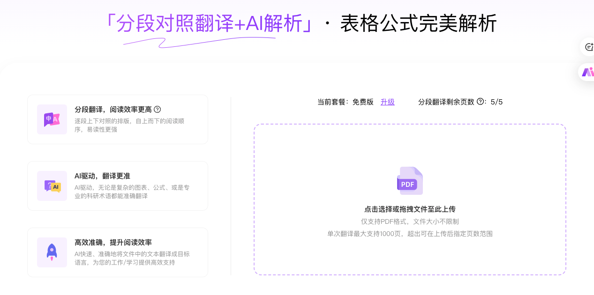Click the AI chat bubble icon

point(52,186)
